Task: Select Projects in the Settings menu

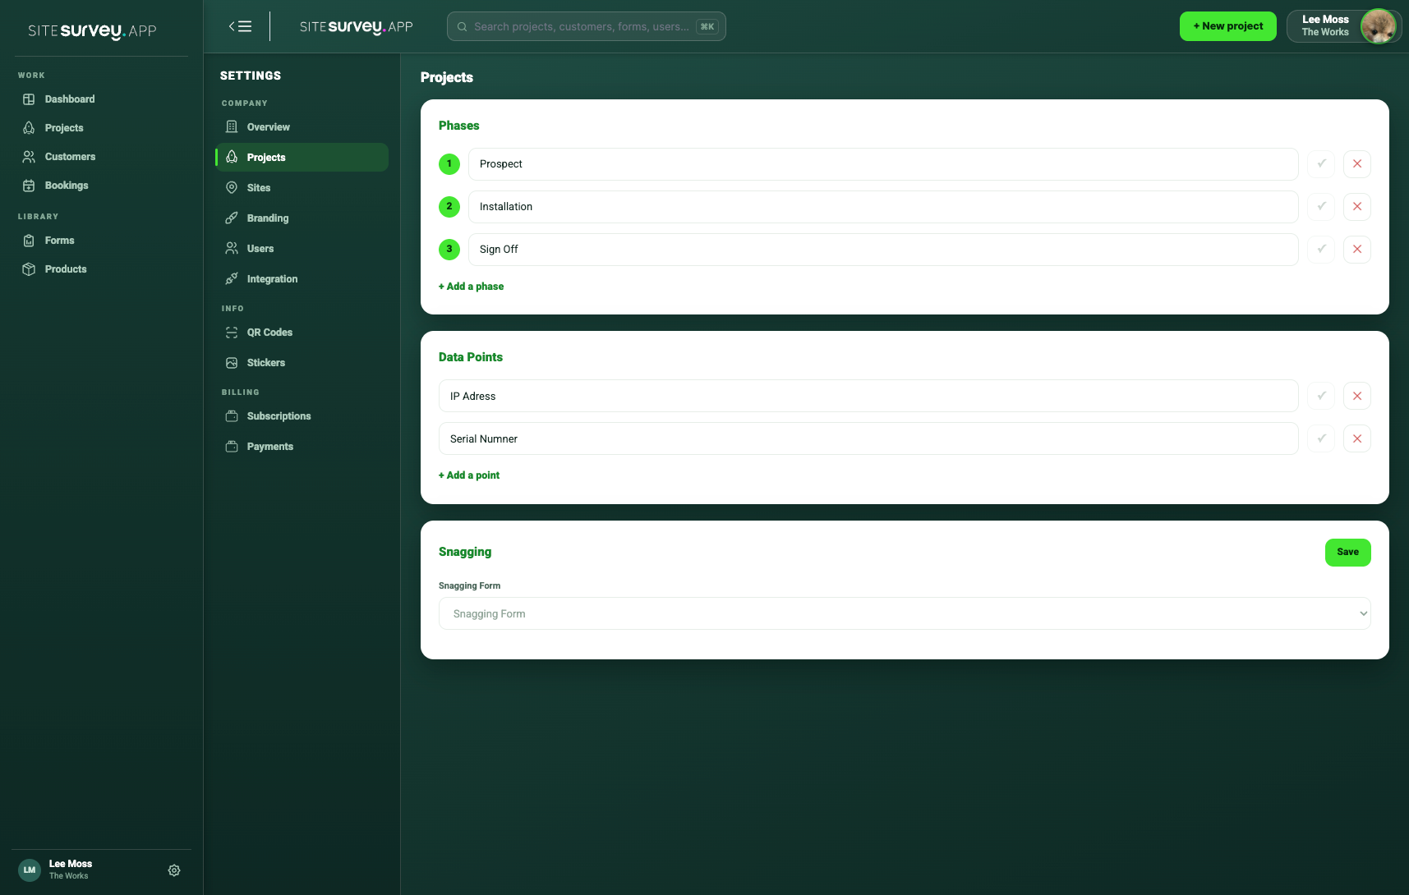Action: click(302, 158)
